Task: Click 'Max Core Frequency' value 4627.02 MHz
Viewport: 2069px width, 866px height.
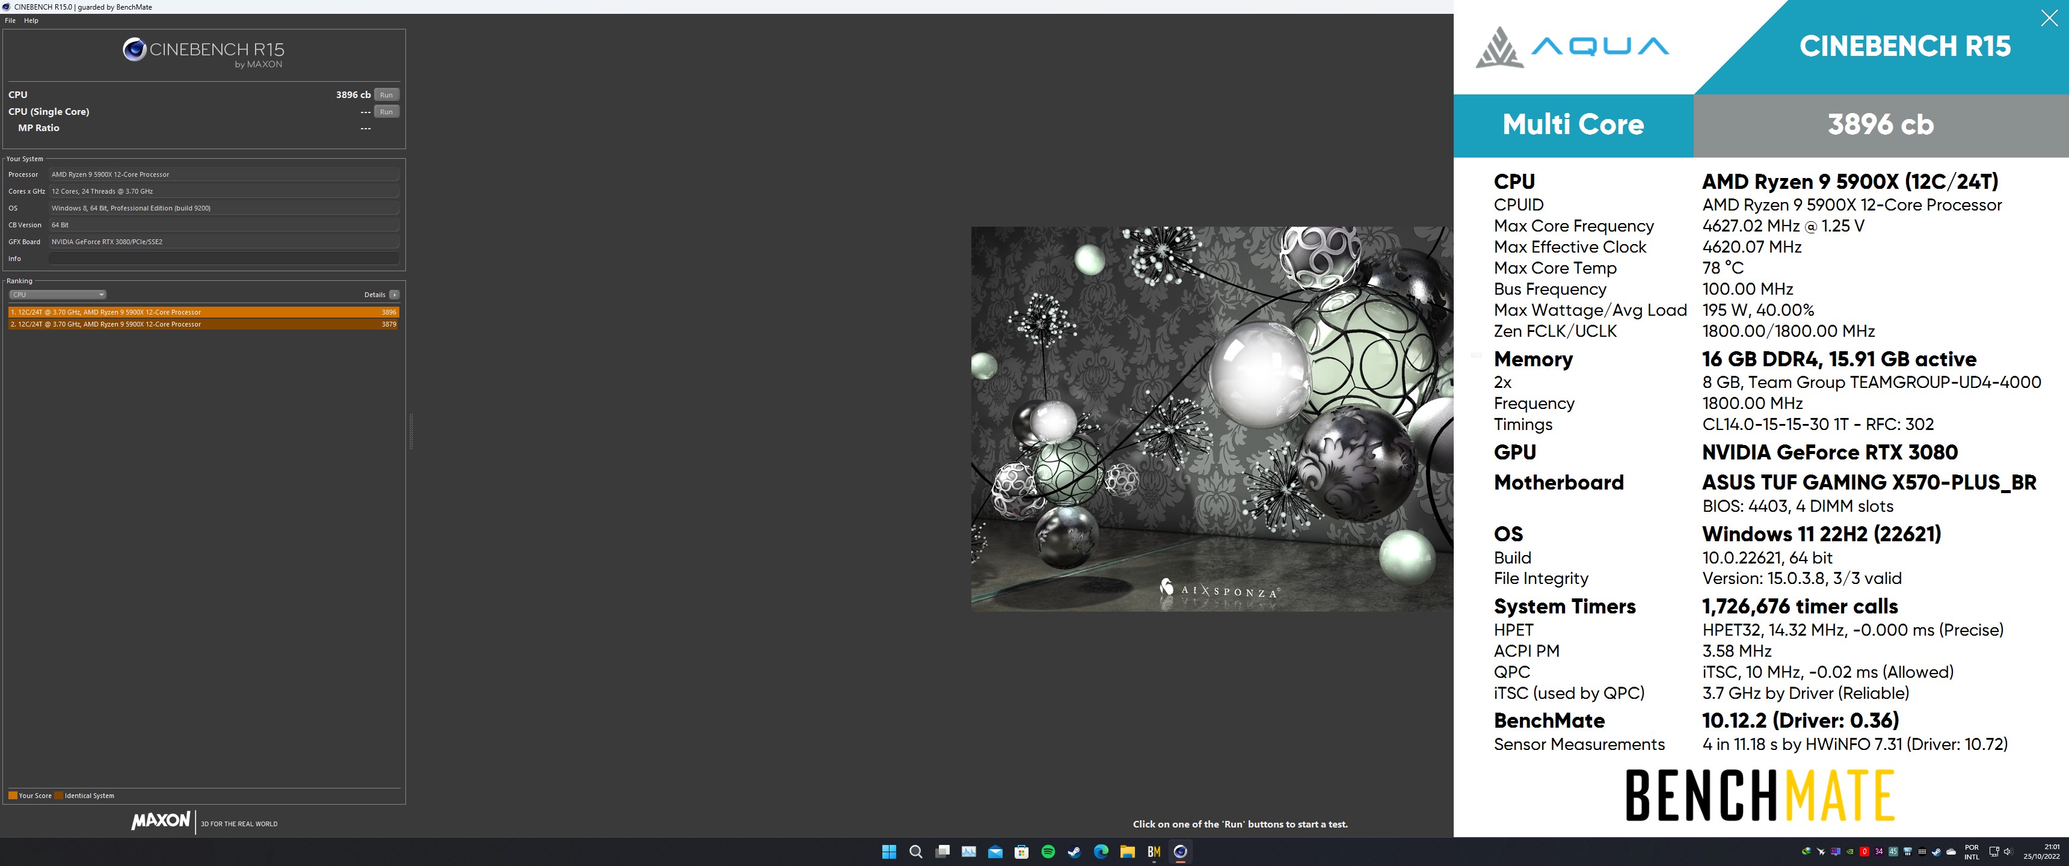Action: click(1783, 226)
